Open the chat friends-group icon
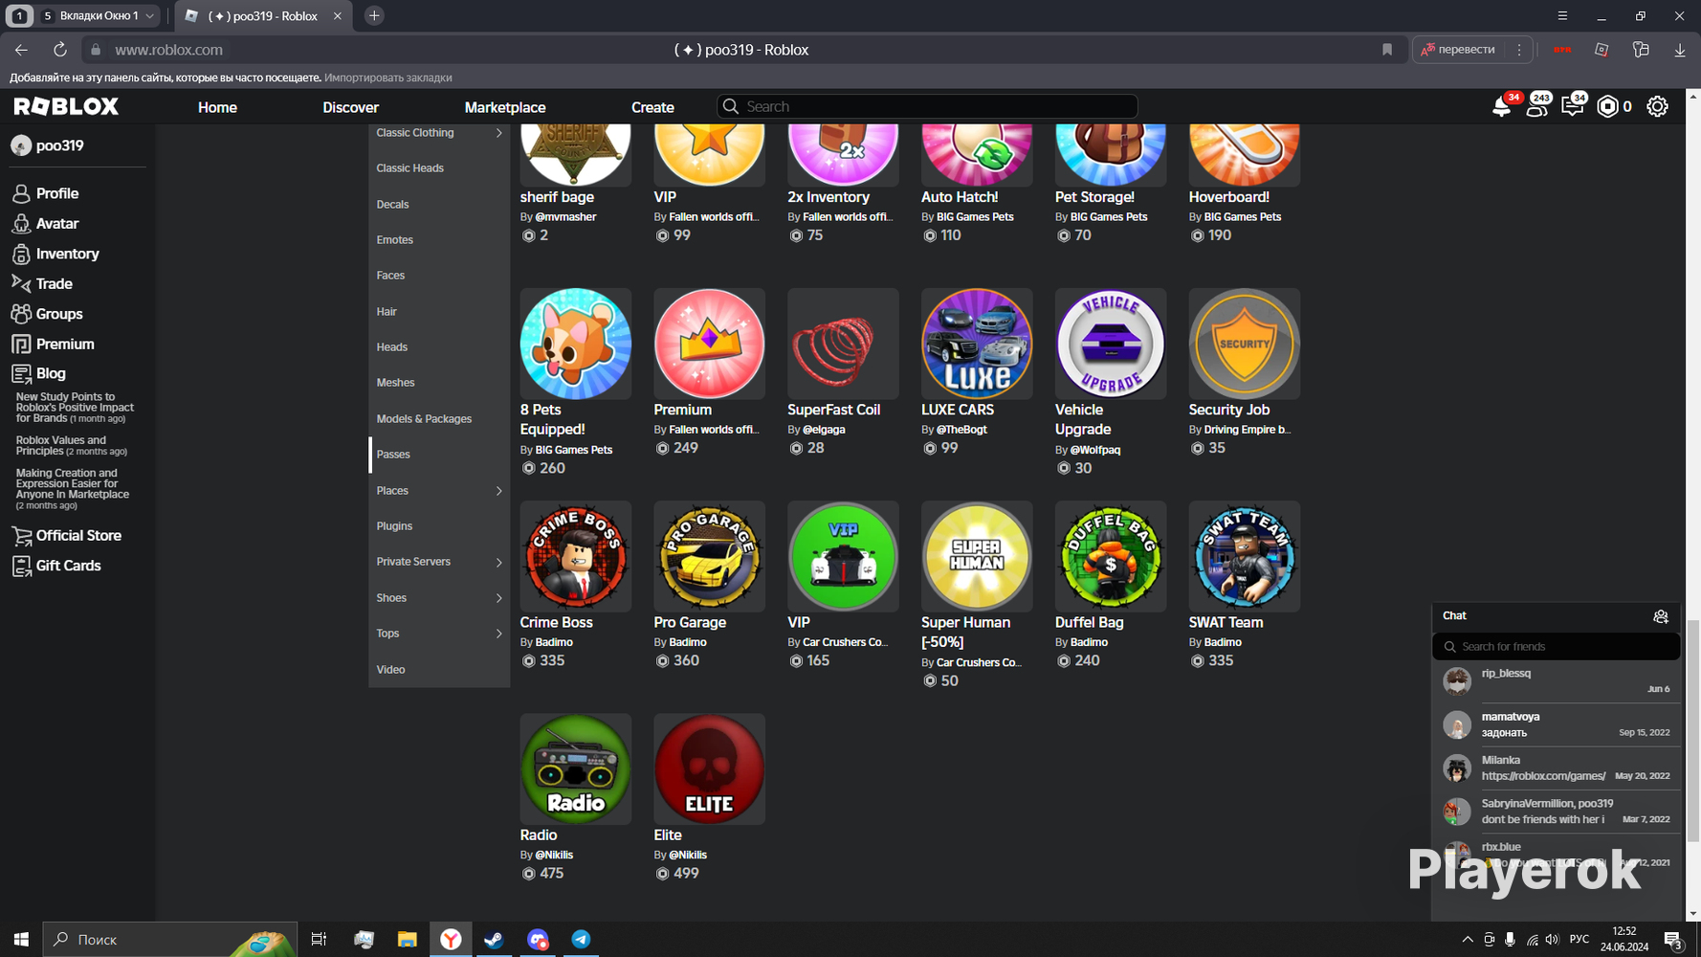This screenshot has width=1701, height=957. coord(1661,616)
